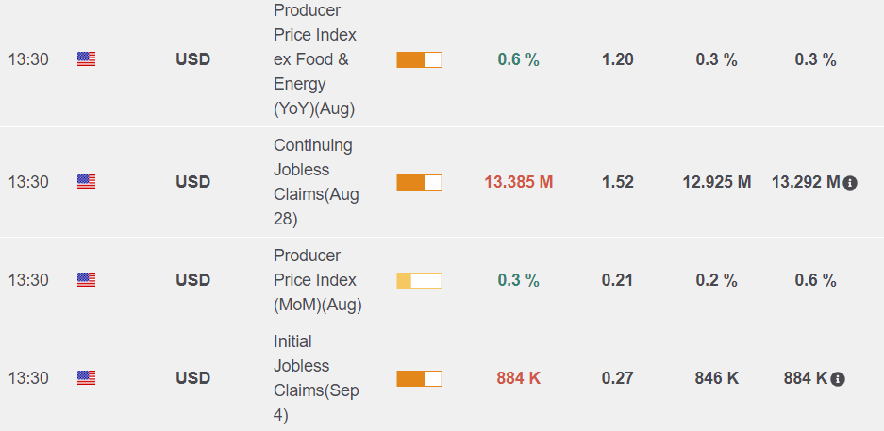Click the consensus value 846 K
The width and height of the screenshot is (884, 431).
[x=717, y=378]
